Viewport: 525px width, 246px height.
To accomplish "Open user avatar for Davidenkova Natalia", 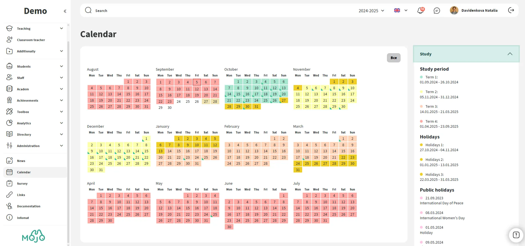I will (454, 10).
